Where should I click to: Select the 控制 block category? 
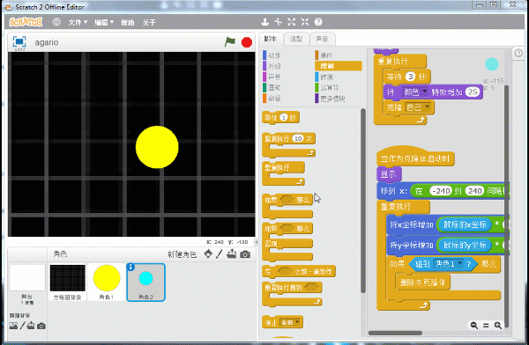pyautogui.click(x=338, y=66)
